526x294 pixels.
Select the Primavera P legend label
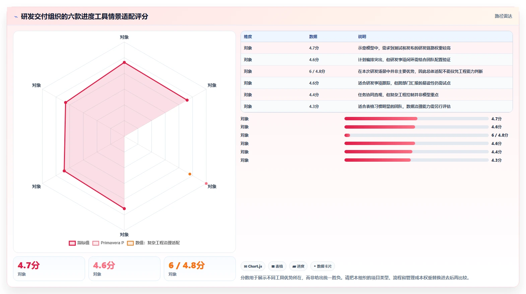click(112, 243)
